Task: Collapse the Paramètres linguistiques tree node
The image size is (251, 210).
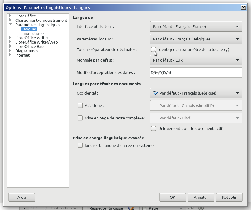Action: (x=10, y=25)
